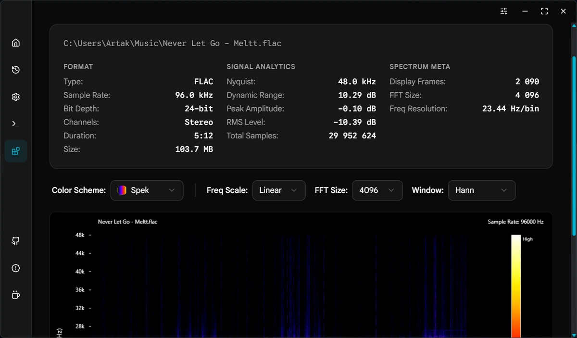The width and height of the screenshot is (577, 338).
Task: Open the title bar sliders options icon
Action: (504, 11)
